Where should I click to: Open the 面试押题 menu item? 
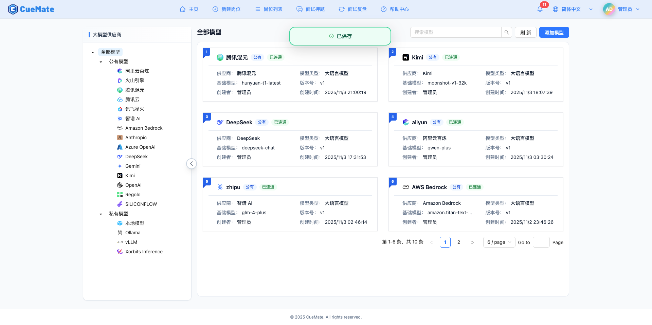(x=310, y=9)
